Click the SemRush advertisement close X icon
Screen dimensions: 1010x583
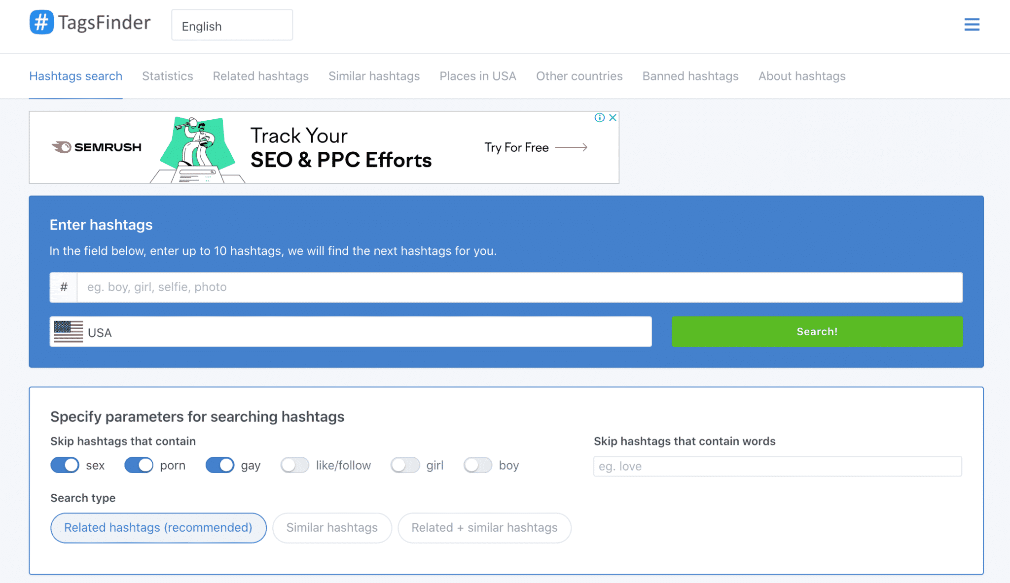[612, 117]
